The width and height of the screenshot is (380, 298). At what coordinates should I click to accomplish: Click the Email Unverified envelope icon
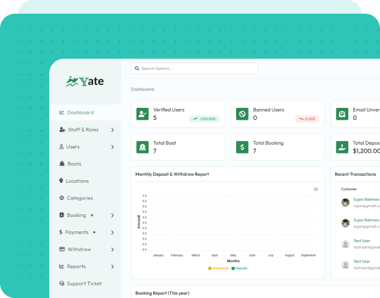(342, 114)
